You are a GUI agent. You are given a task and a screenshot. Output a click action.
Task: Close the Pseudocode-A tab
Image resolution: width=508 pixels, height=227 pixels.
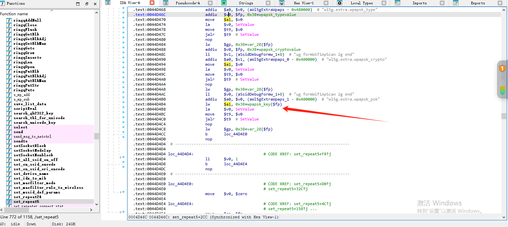(x=210, y=3)
